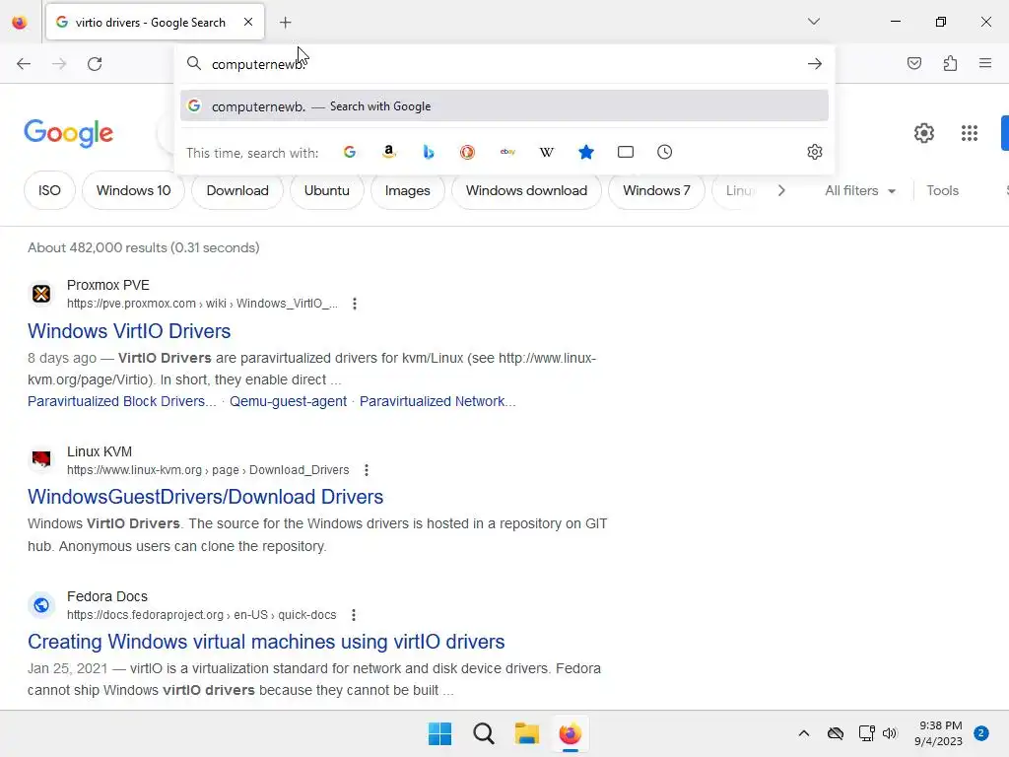
Task: Open search settings gear in dropdown
Action: point(815,152)
